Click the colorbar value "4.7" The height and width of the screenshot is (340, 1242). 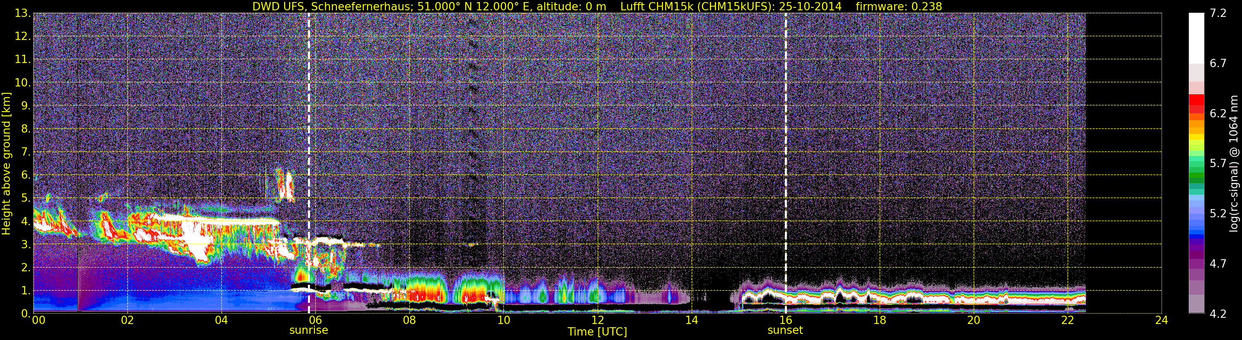(x=1218, y=264)
